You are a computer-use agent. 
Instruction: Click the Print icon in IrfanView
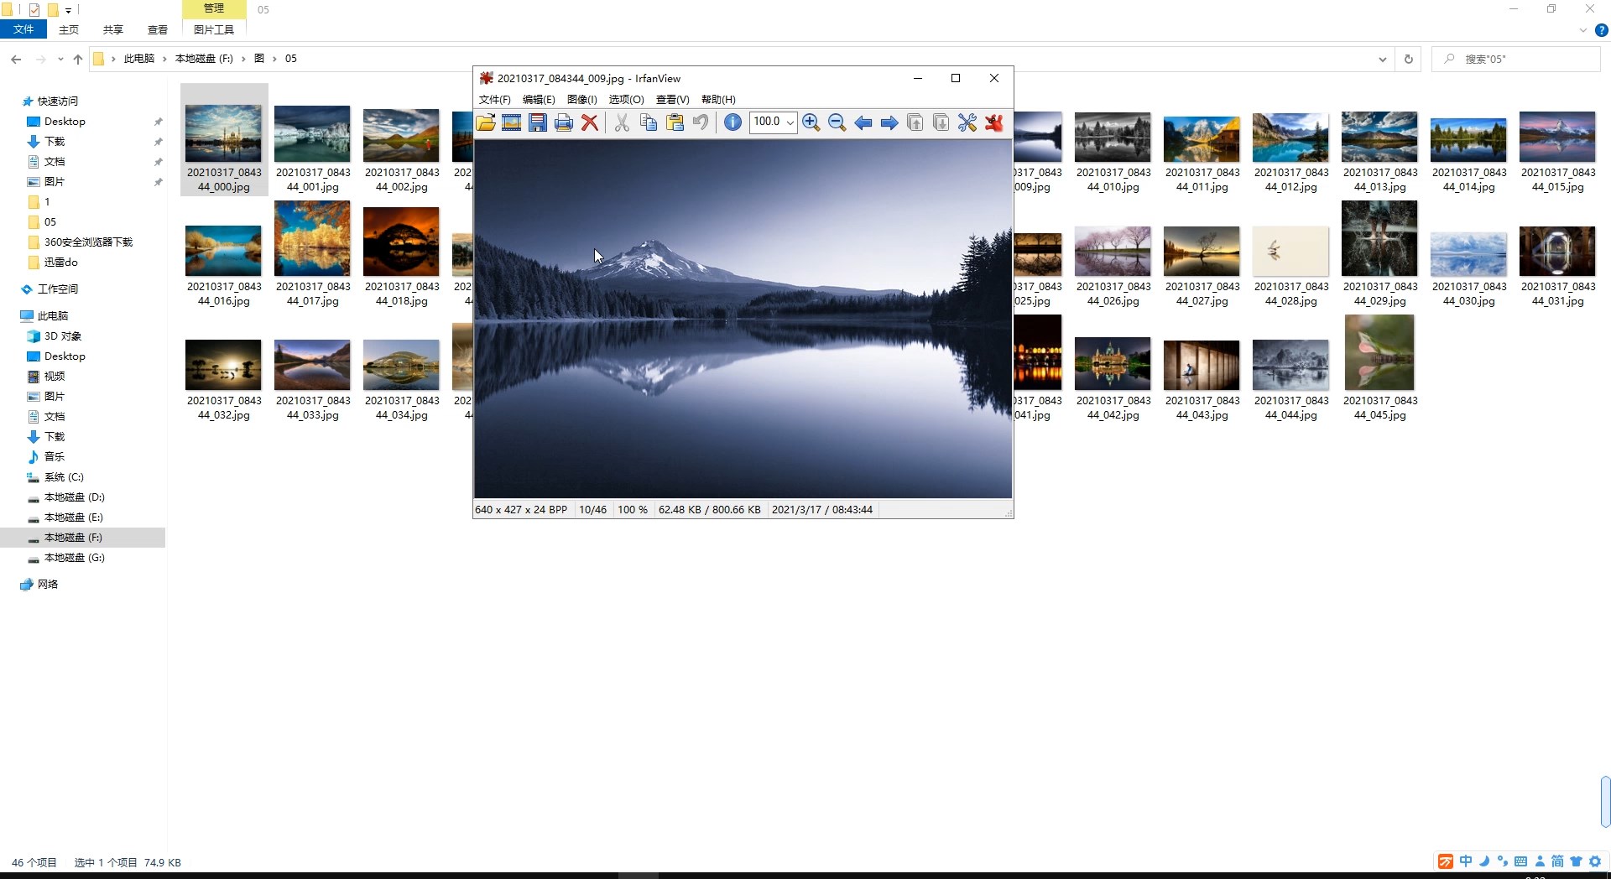pos(564,122)
